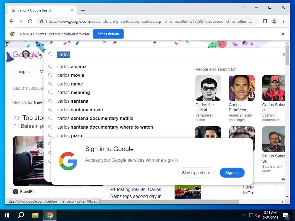Click the Google doodle logo
Viewport: 295px width, 221px height.
[24, 55]
